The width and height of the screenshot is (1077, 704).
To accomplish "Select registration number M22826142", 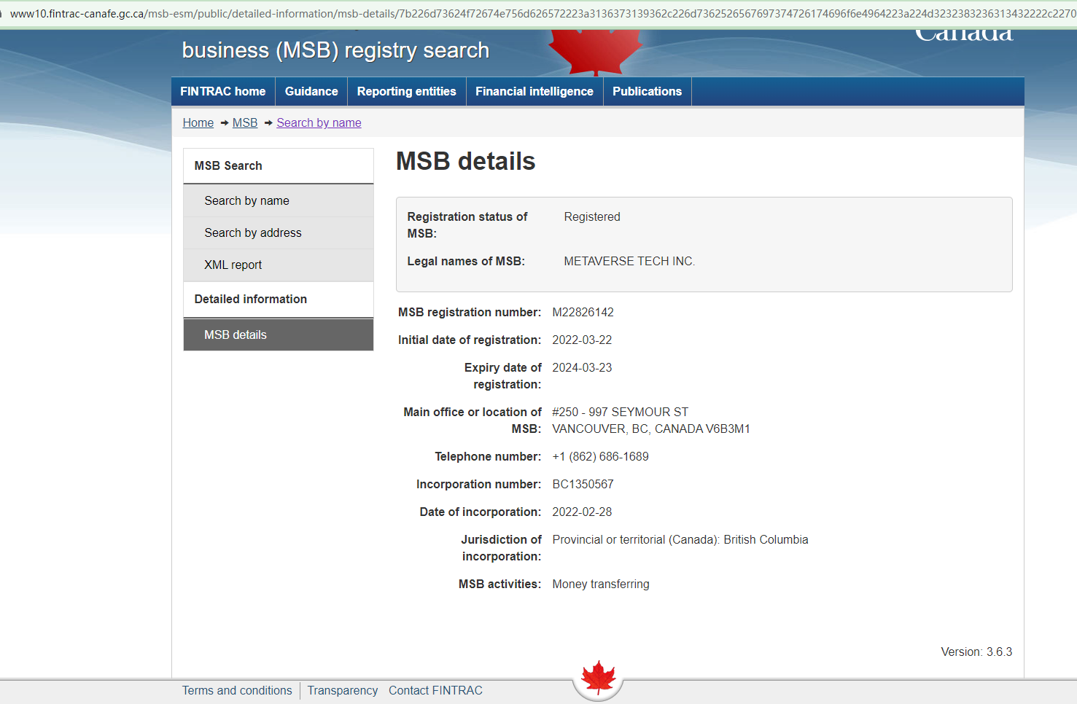I will (583, 313).
